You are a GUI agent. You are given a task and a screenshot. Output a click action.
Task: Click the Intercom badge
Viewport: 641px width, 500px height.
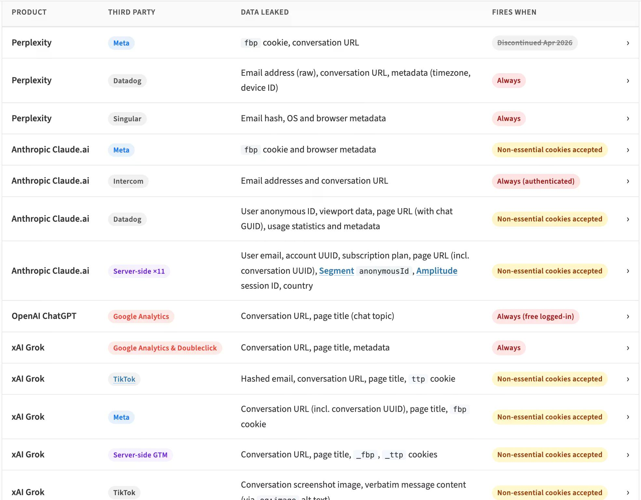(128, 181)
